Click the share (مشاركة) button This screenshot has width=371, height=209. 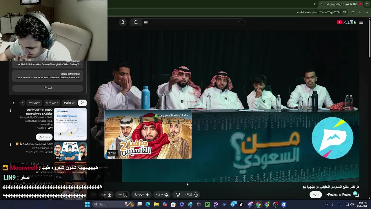click(162, 194)
